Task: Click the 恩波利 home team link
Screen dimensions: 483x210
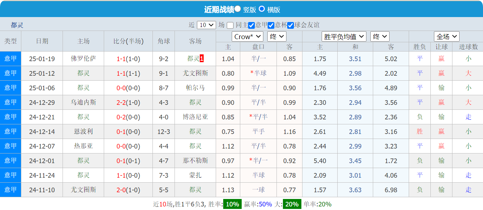Action: (83, 131)
